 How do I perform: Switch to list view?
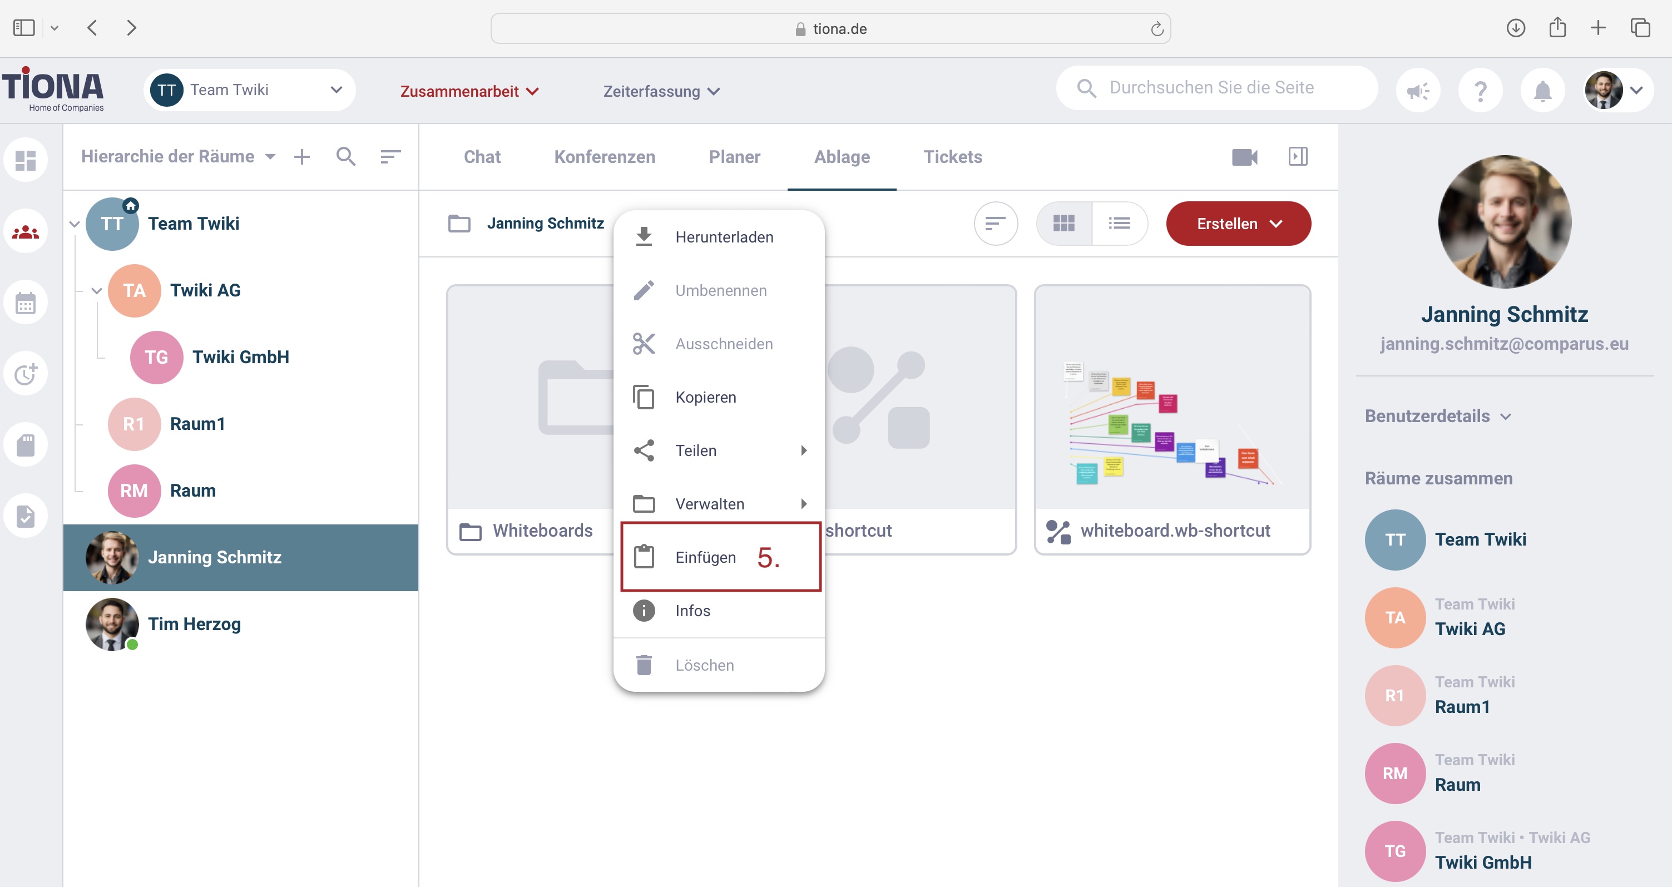point(1120,223)
